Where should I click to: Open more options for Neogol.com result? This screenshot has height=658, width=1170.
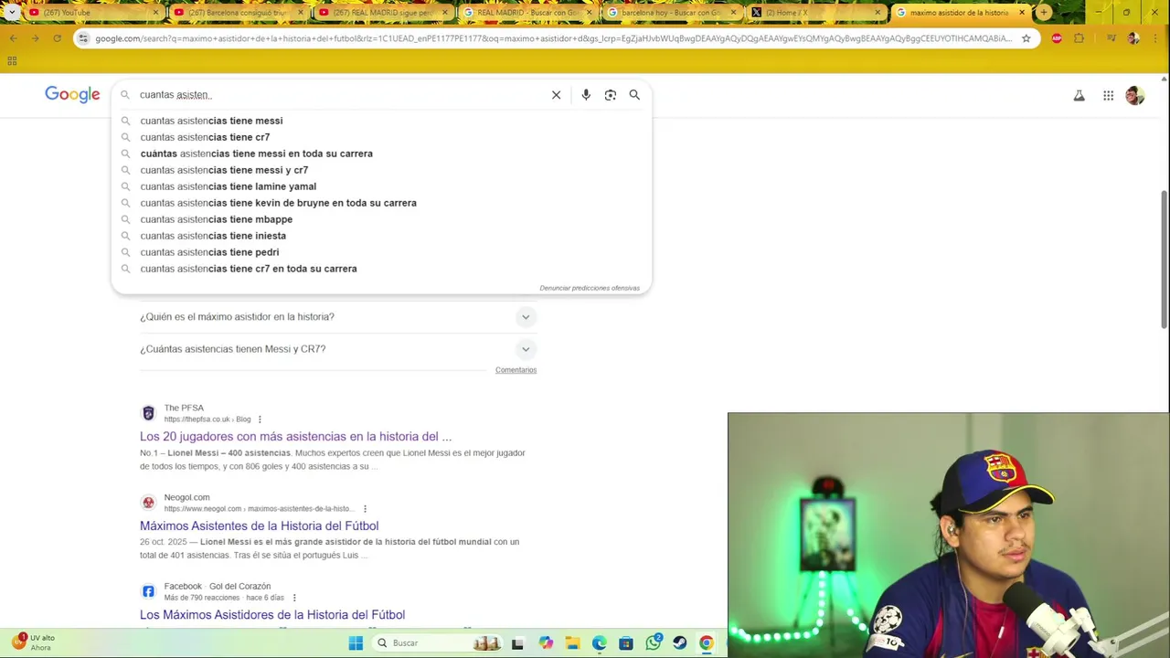365,509
